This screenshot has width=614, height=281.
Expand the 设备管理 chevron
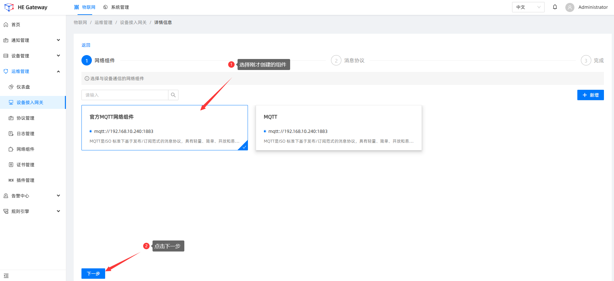click(58, 56)
